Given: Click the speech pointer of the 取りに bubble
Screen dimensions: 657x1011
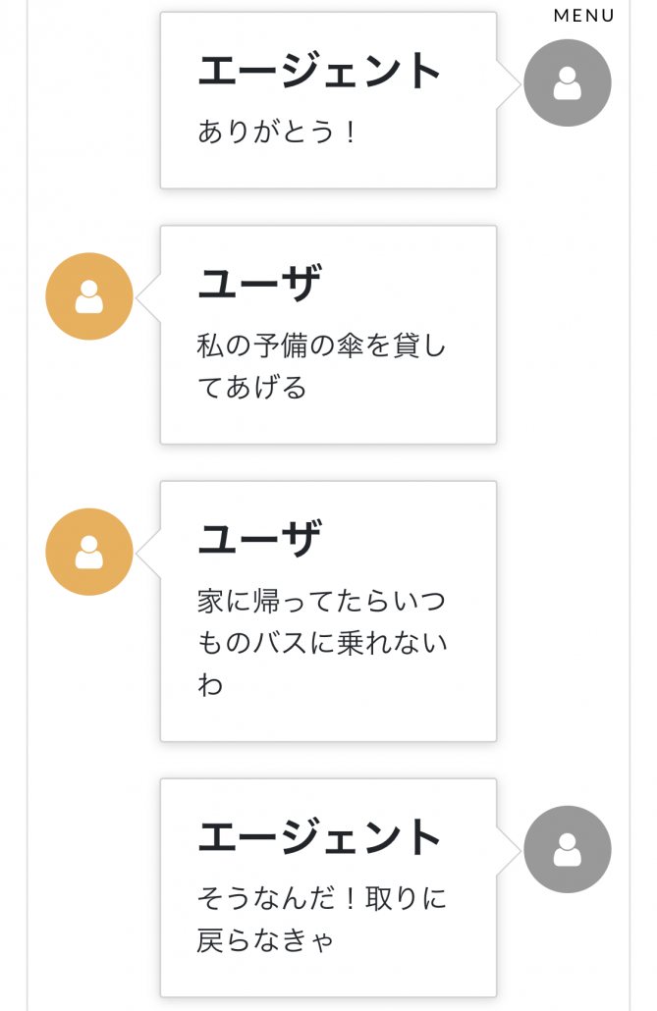Looking at the screenshot, I should pos(509,850).
